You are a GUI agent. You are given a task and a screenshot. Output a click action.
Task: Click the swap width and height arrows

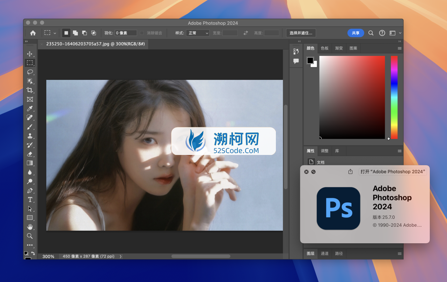[x=246, y=33]
